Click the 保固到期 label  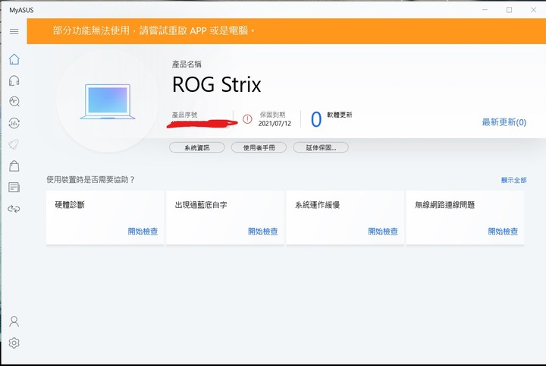click(272, 115)
